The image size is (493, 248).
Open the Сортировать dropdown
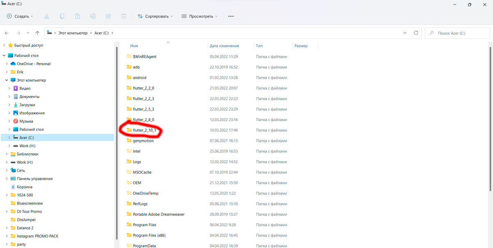point(155,16)
